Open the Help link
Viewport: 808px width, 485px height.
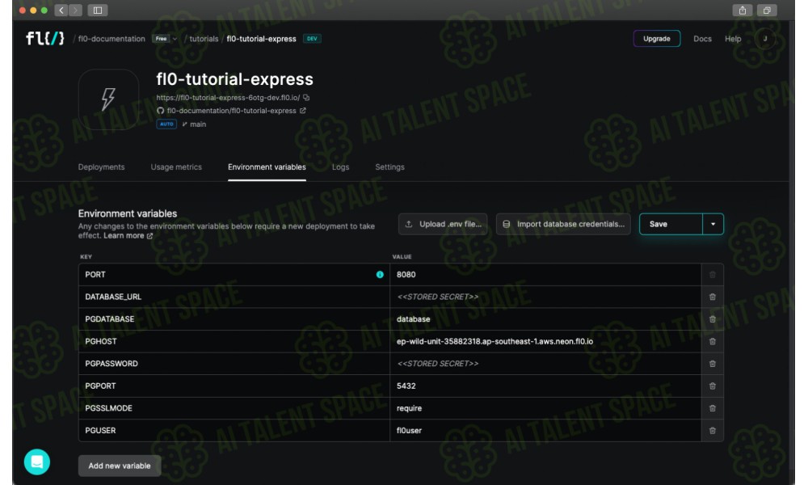pyautogui.click(x=733, y=39)
